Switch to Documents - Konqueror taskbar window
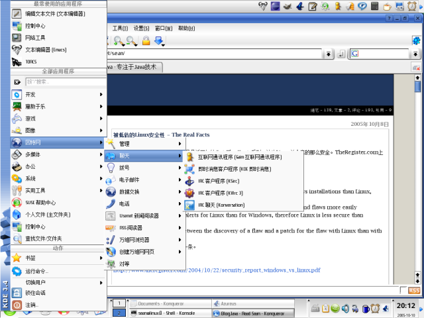424x318 pixels. (170, 303)
